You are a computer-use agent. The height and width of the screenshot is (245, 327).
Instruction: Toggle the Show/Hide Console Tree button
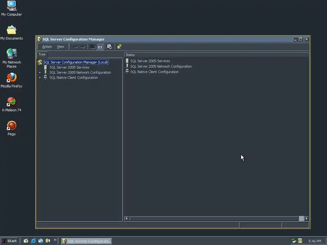click(100, 47)
